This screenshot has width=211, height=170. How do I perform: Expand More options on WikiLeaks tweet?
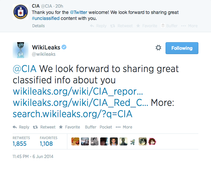pos(125,127)
